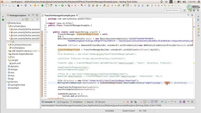Click Collapse All in Package Explorer
Viewport: 201px width, 113px height.
[x=23, y=19]
